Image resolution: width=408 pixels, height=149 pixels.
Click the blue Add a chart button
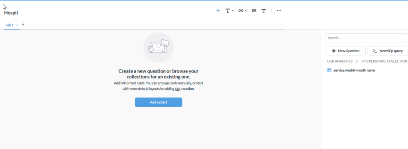coord(159,102)
